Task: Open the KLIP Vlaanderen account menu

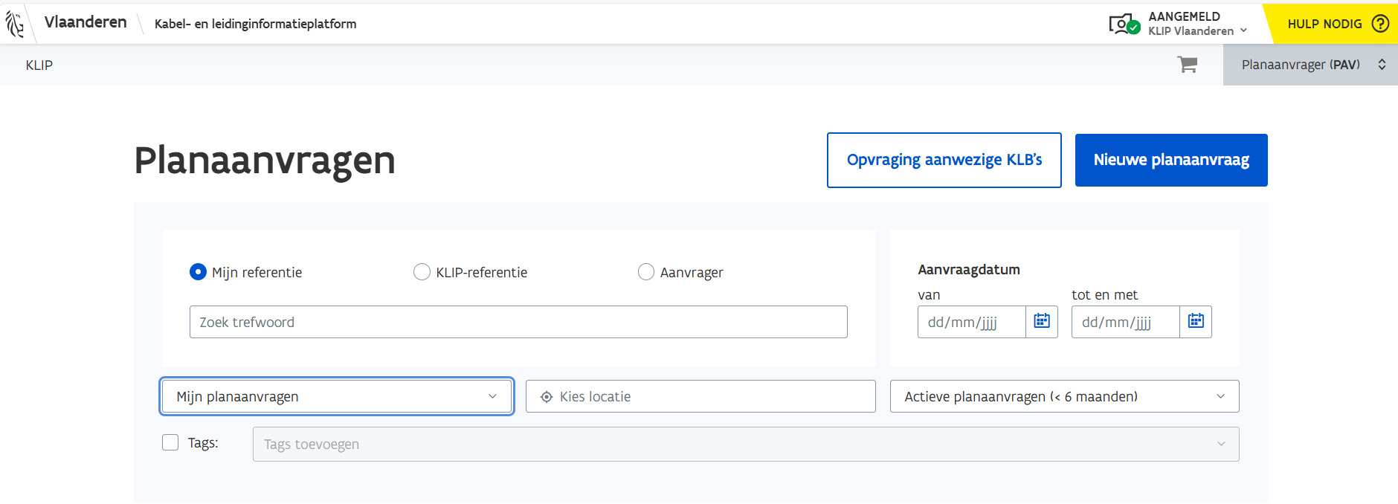Action: point(1197,31)
